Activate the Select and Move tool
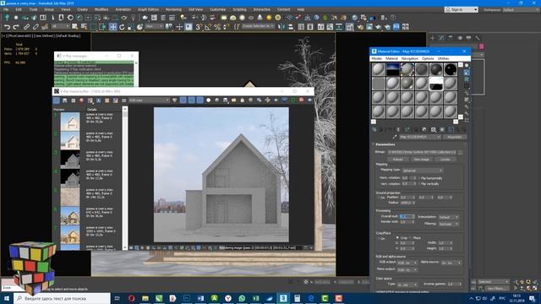Screen dimensions: 541x304 [112, 27]
